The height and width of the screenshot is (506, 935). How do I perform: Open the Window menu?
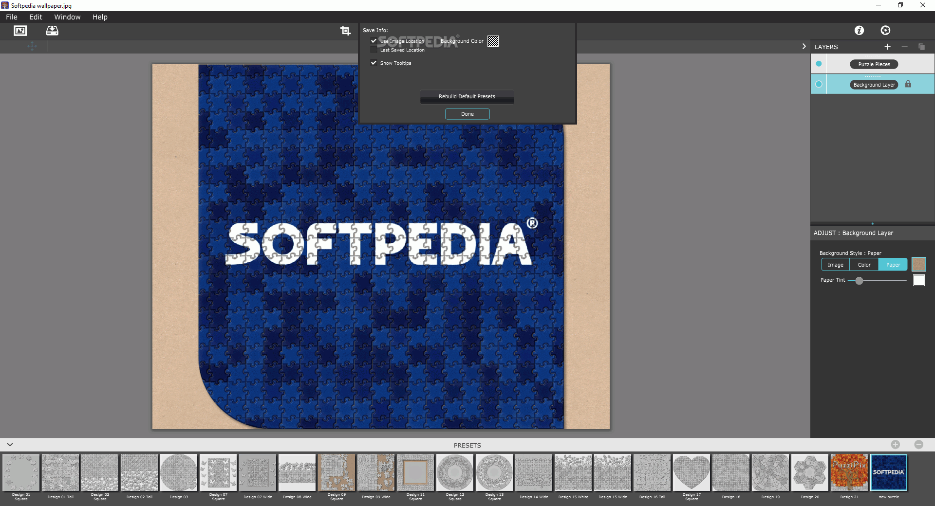pyautogui.click(x=67, y=17)
